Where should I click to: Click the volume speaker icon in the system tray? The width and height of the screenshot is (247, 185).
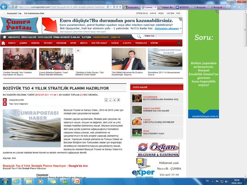coord(227,182)
